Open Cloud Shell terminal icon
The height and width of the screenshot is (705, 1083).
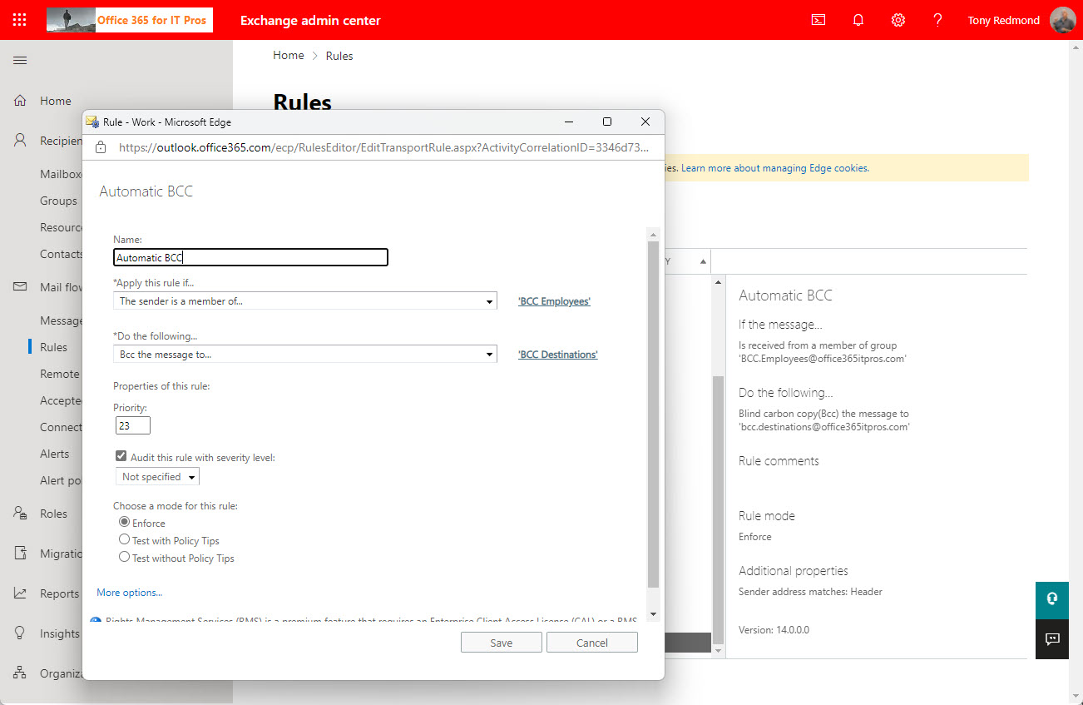coord(818,20)
